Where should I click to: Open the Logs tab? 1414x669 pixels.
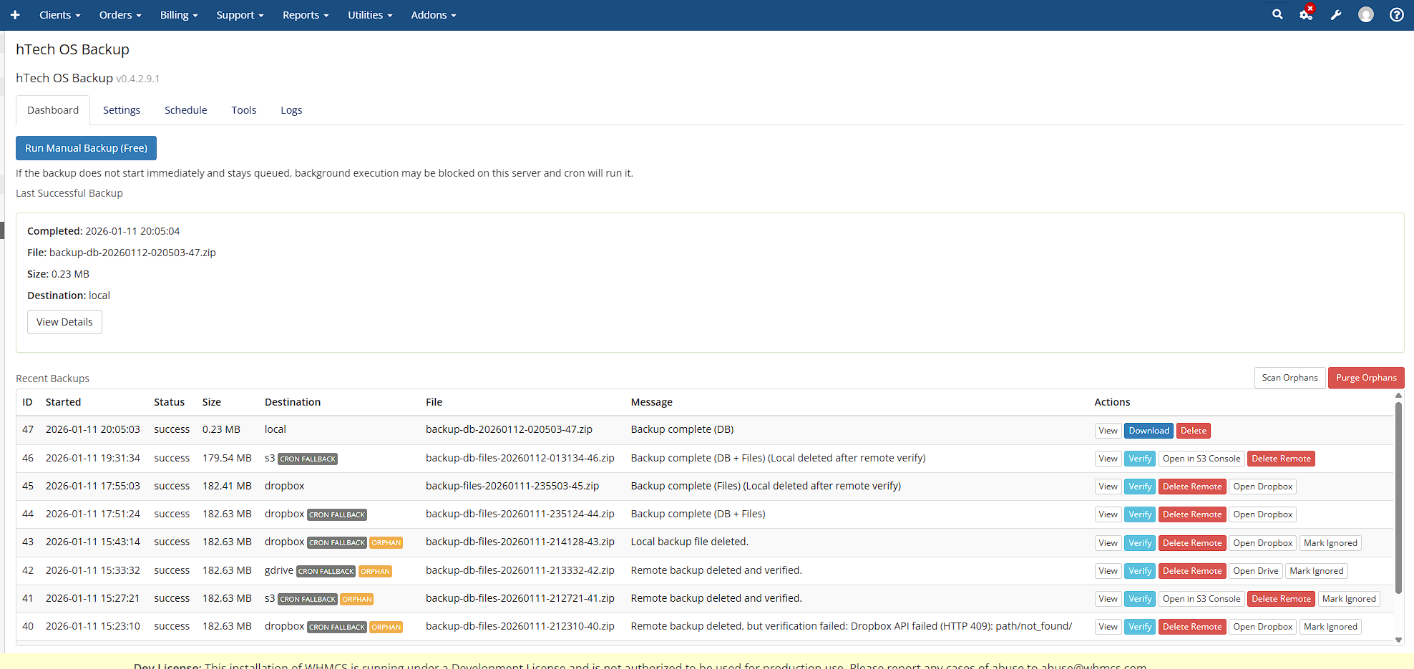(x=291, y=110)
